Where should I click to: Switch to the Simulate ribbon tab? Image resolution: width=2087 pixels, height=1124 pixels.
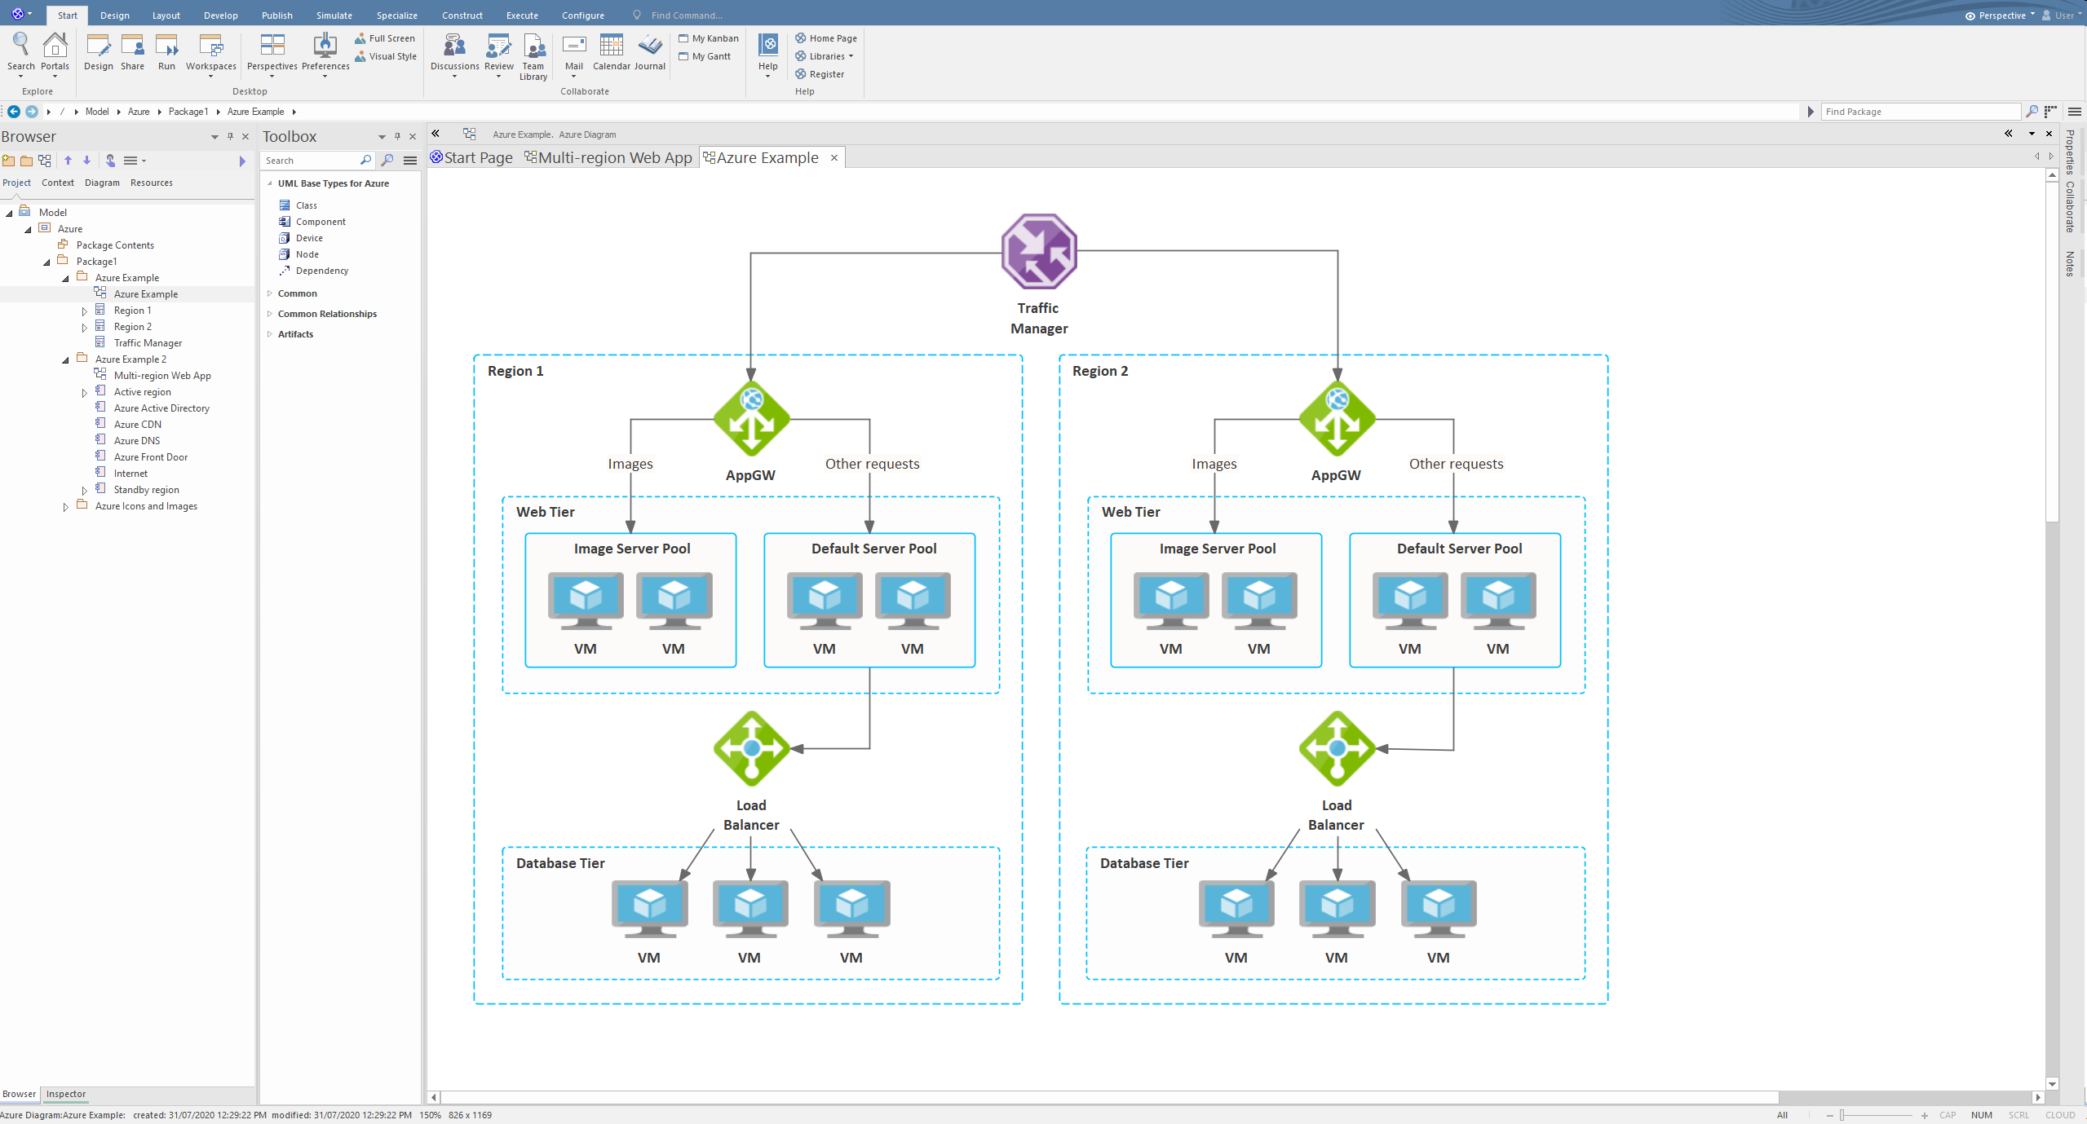334,15
